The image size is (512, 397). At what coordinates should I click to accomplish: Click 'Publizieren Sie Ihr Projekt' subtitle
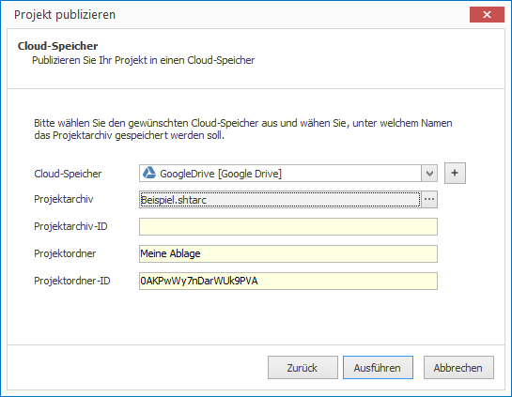pos(143,60)
